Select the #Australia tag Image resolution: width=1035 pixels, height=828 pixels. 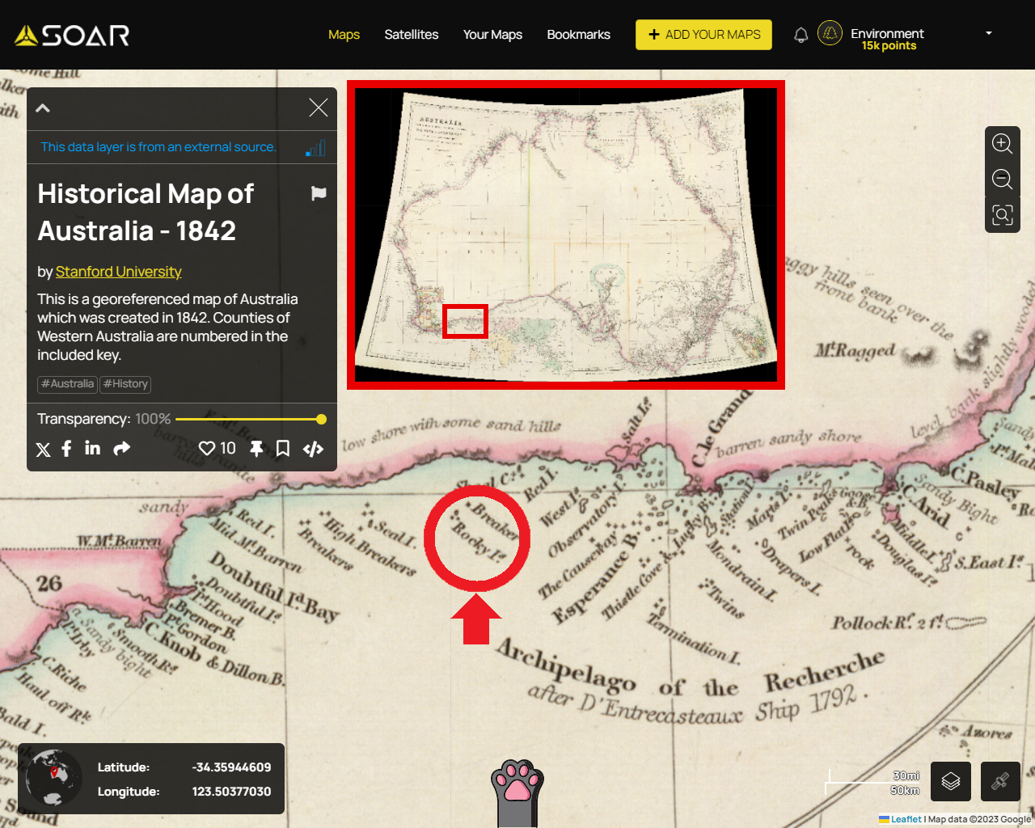click(x=67, y=384)
